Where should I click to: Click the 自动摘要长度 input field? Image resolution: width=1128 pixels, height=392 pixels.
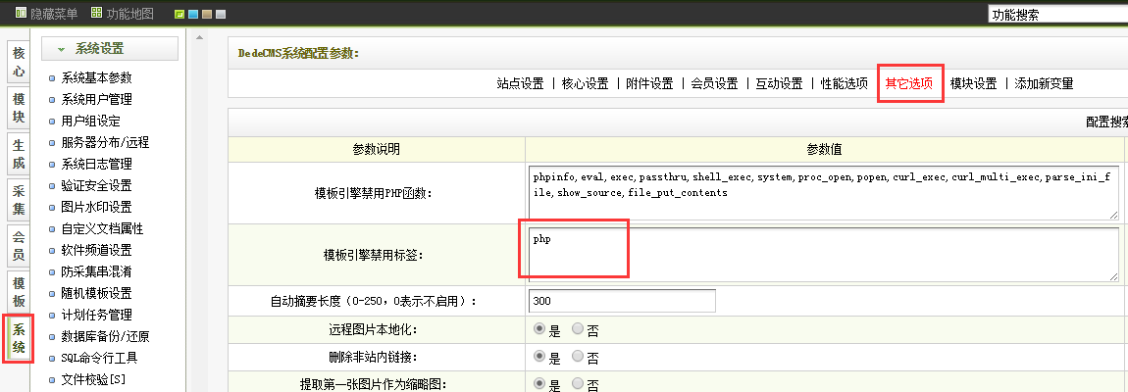coord(622,301)
